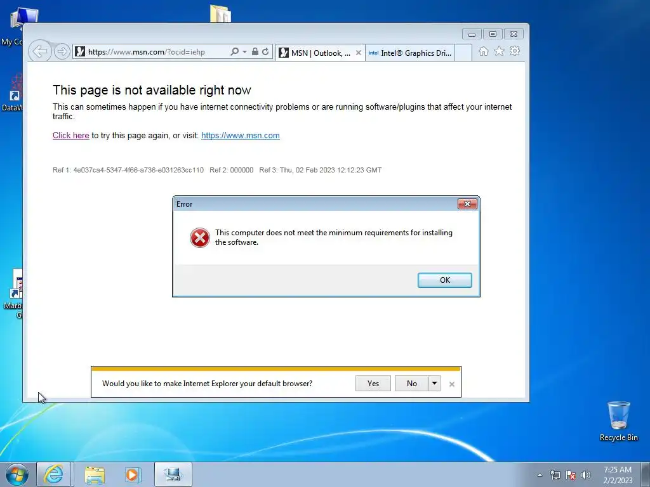
Task: Maximize the Internet Explorer window
Action: pos(493,34)
